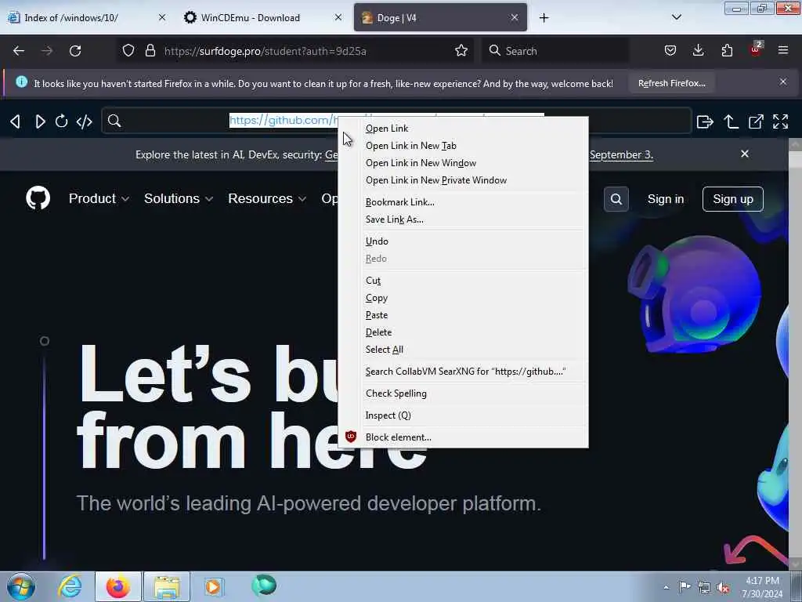Expand the GitHub Solutions menu
Screen dimensions: 802x602
click(179, 198)
